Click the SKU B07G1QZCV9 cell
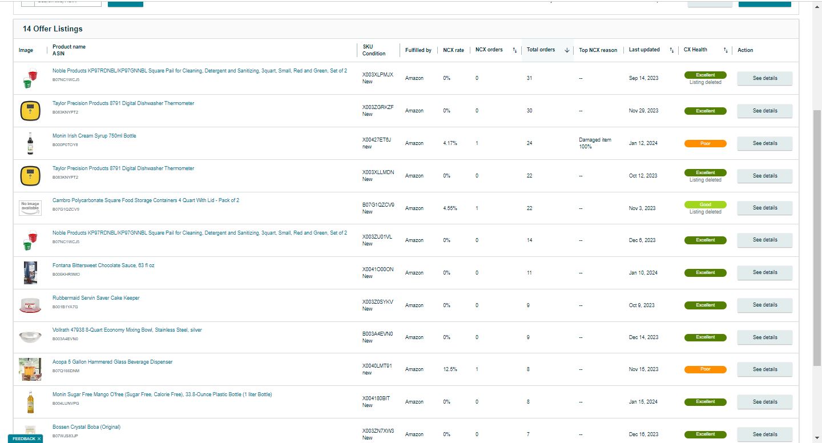Image resolution: width=822 pixels, height=443 pixels. click(x=378, y=204)
